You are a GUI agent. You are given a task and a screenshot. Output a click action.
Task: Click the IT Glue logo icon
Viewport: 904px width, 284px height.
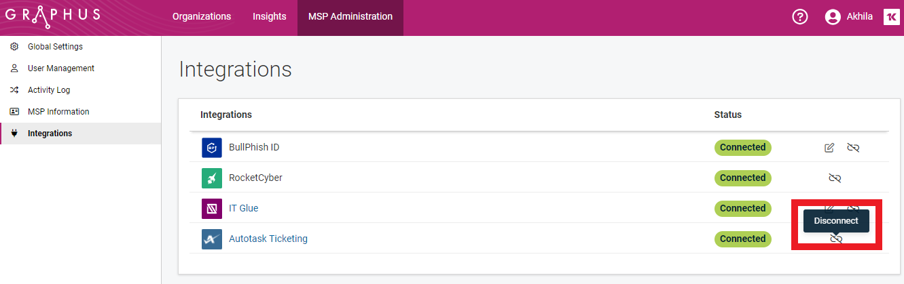pos(212,208)
